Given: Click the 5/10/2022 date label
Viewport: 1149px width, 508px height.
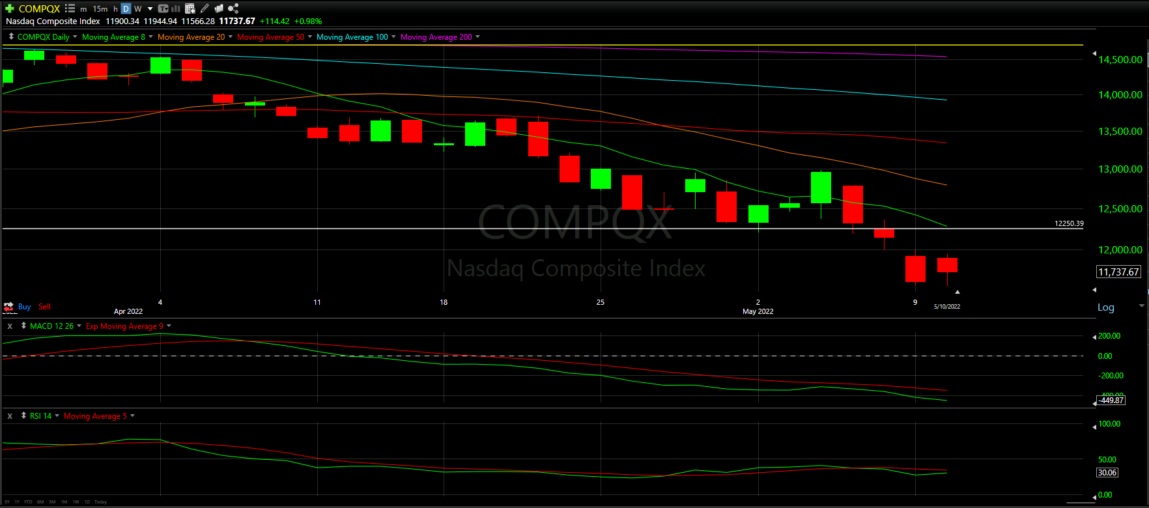Looking at the screenshot, I should click(x=947, y=306).
